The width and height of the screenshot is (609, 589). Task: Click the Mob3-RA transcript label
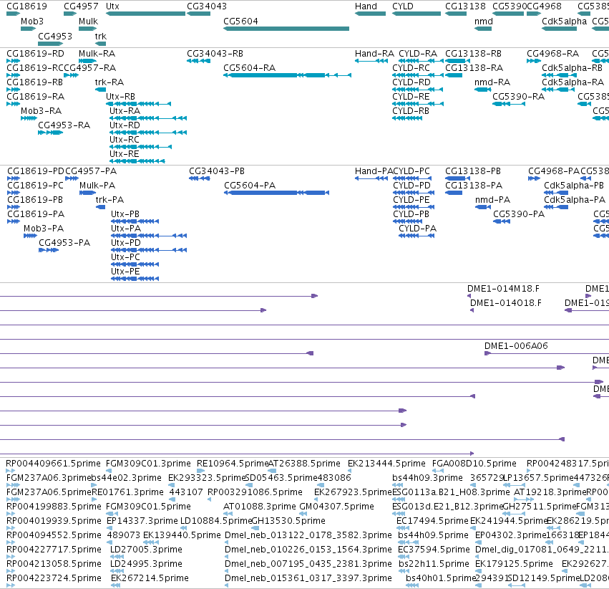coord(42,111)
